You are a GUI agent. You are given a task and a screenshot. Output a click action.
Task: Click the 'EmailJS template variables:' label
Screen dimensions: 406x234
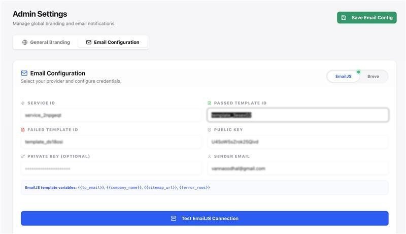pos(51,187)
